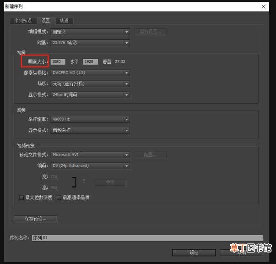
Task: Open the 轨道 tab
Action: point(64,21)
